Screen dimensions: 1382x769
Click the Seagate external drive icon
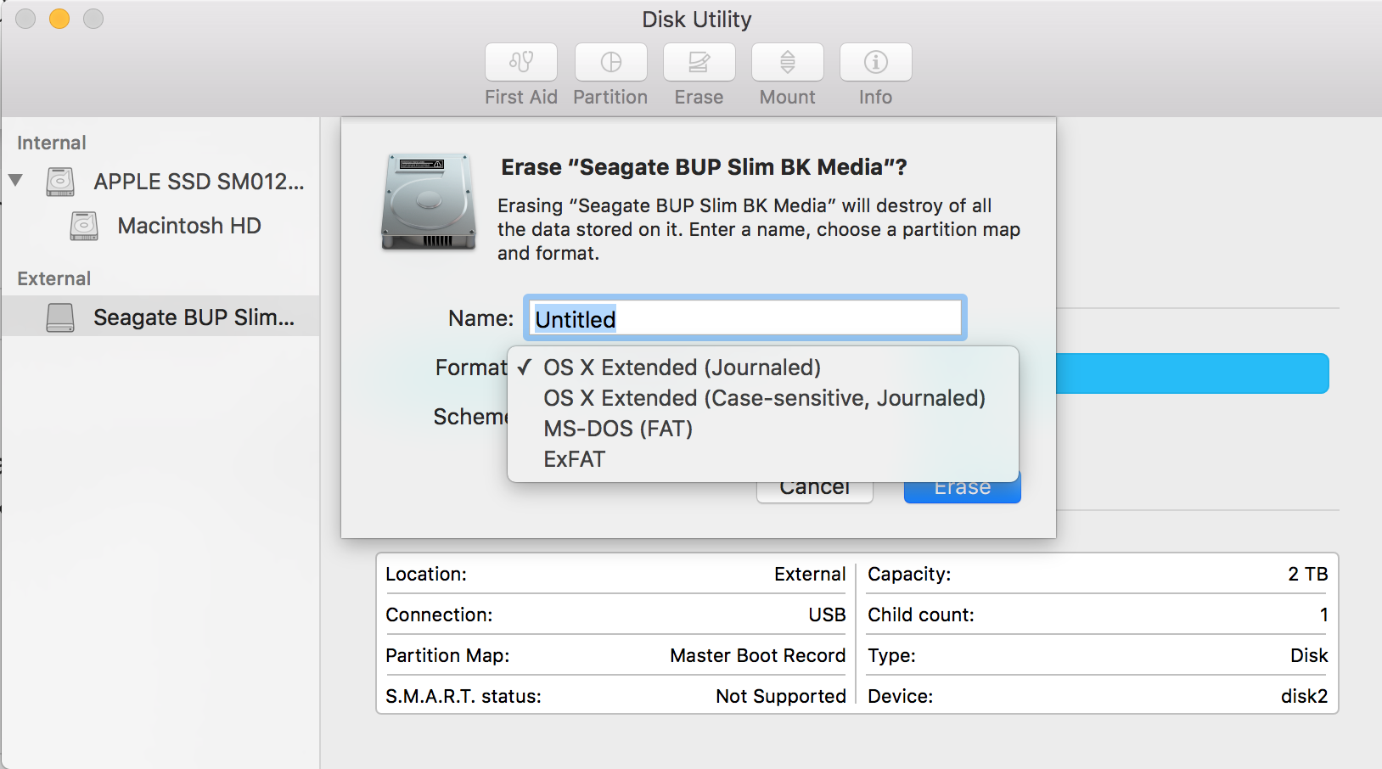pyautogui.click(x=60, y=317)
